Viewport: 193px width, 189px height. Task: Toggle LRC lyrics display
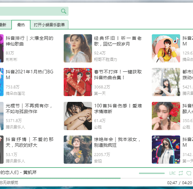173,173
